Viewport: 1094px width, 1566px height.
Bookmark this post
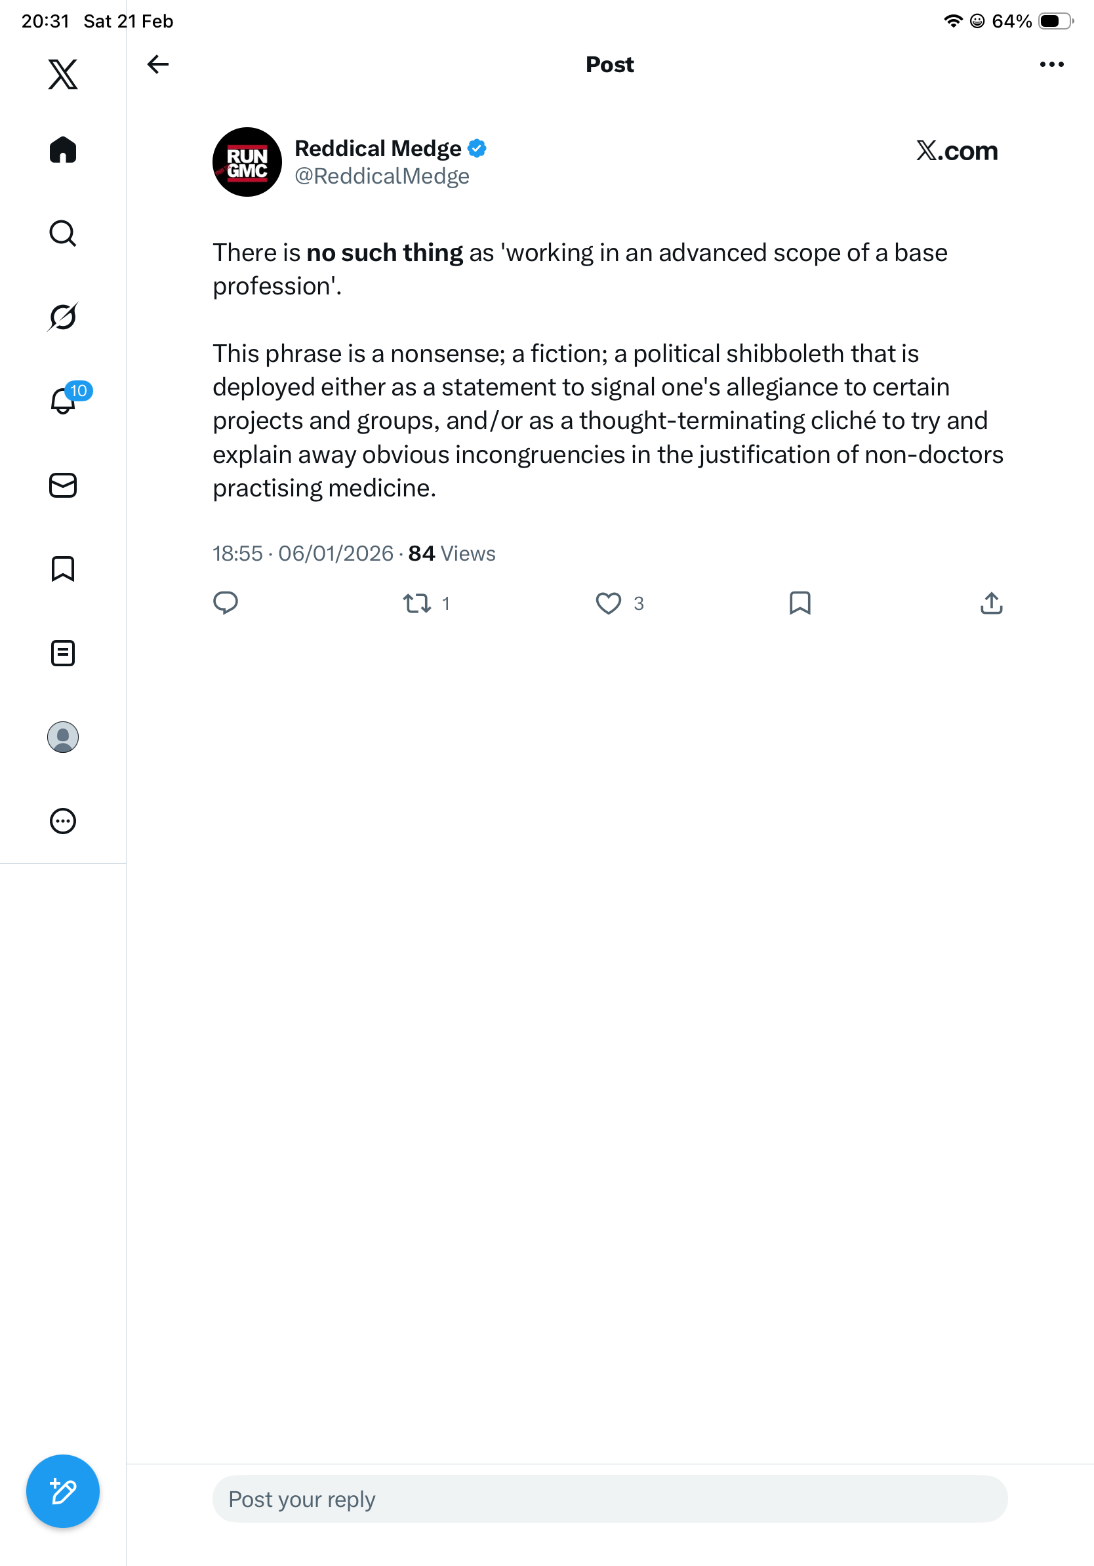click(800, 603)
